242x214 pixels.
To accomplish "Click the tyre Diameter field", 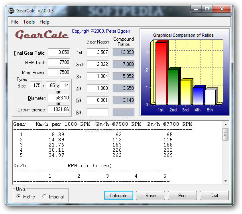I will tap(59, 98).
